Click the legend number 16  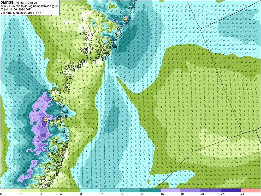coord(162,194)
